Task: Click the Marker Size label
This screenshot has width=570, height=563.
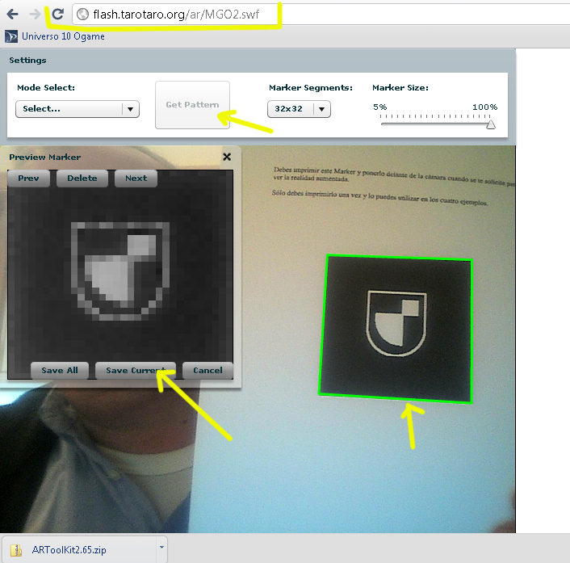Action: (x=400, y=88)
